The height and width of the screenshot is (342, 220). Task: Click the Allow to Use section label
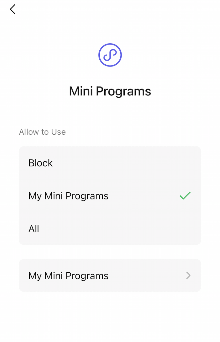pos(42,132)
